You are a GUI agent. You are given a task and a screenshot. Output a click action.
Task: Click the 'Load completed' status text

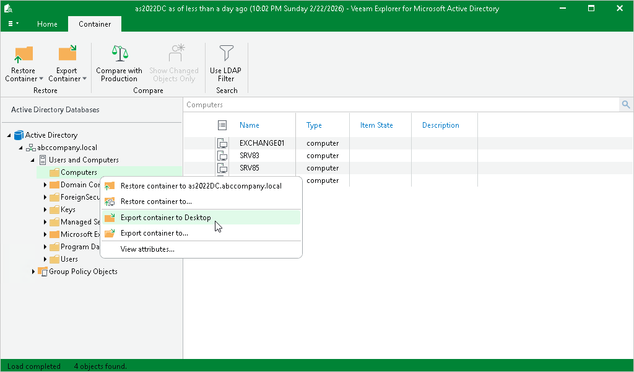[x=34, y=366]
